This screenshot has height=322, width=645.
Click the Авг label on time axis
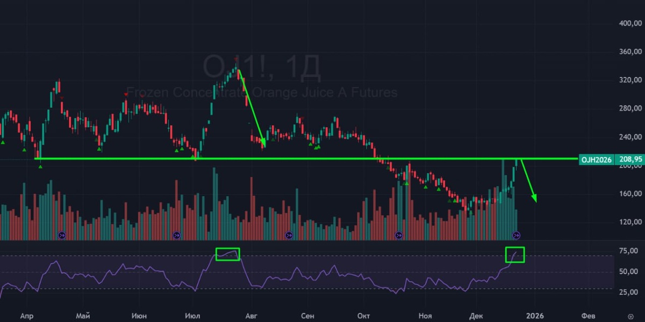click(252, 316)
